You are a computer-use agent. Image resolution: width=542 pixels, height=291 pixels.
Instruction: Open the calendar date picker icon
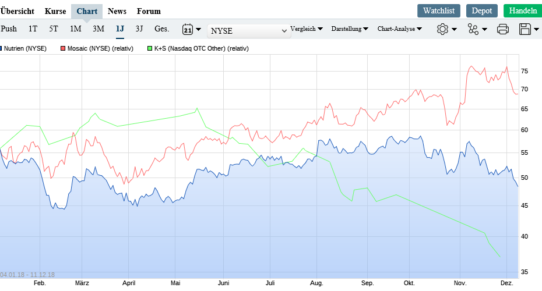point(187,29)
